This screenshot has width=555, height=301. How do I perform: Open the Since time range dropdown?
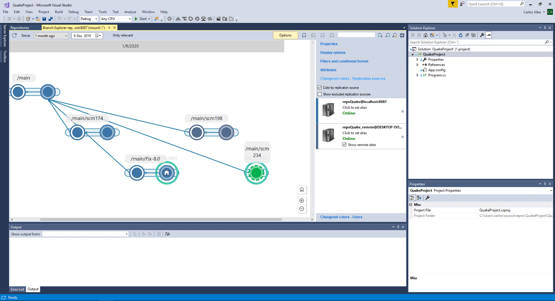tap(51, 36)
